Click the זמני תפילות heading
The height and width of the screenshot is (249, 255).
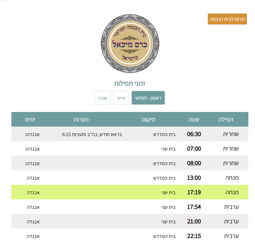[x=130, y=84]
